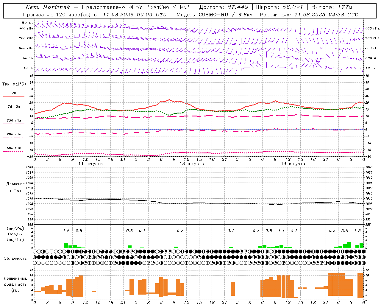Click the '(мм/3ч.)' unit label
Image resolution: width=381 pixels, height=305 pixels.
15,229
